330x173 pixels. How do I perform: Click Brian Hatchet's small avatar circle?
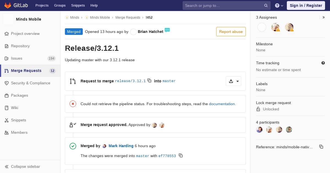[133, 32]
